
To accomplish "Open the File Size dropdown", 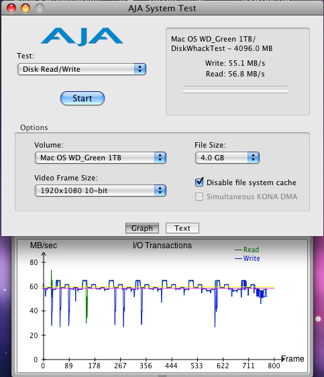I will (x=227, y=158).
